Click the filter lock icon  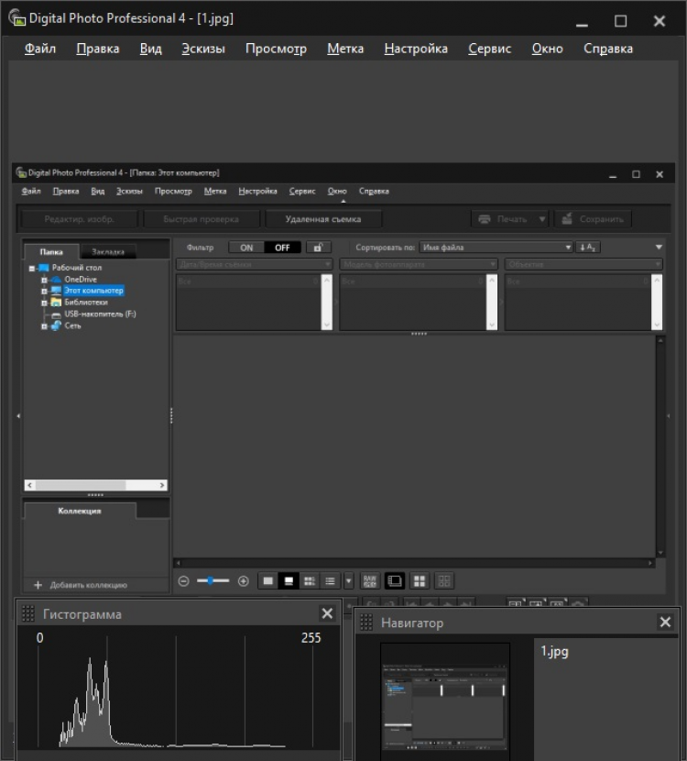(318, 248)
